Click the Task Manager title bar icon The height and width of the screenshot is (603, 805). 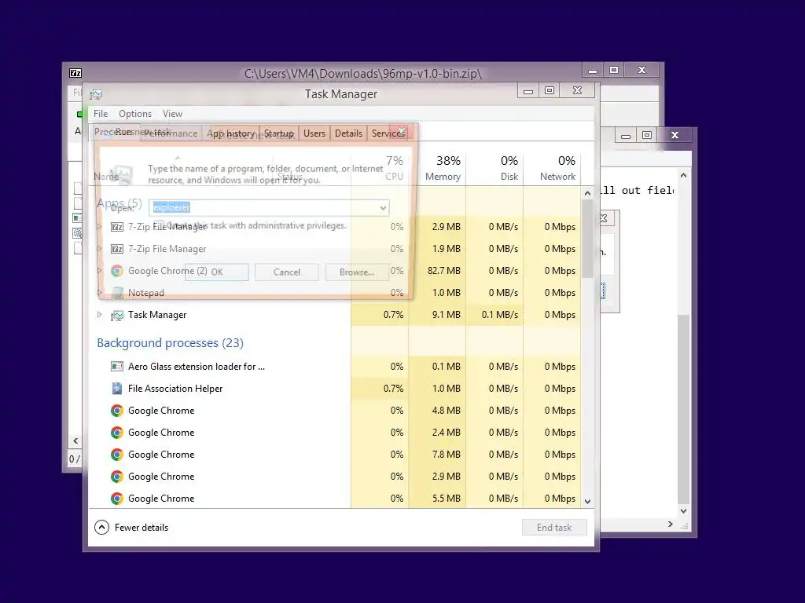point(96,94)
